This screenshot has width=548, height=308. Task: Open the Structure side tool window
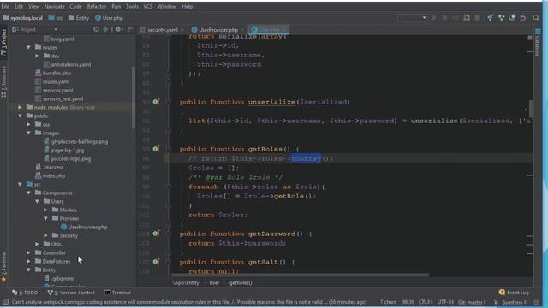coord(3,82)
